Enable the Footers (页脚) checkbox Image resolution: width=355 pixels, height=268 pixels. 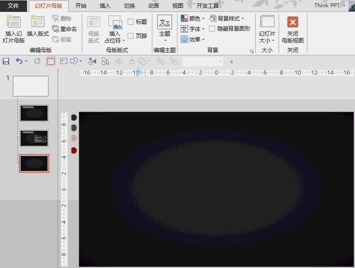(131, 36)
